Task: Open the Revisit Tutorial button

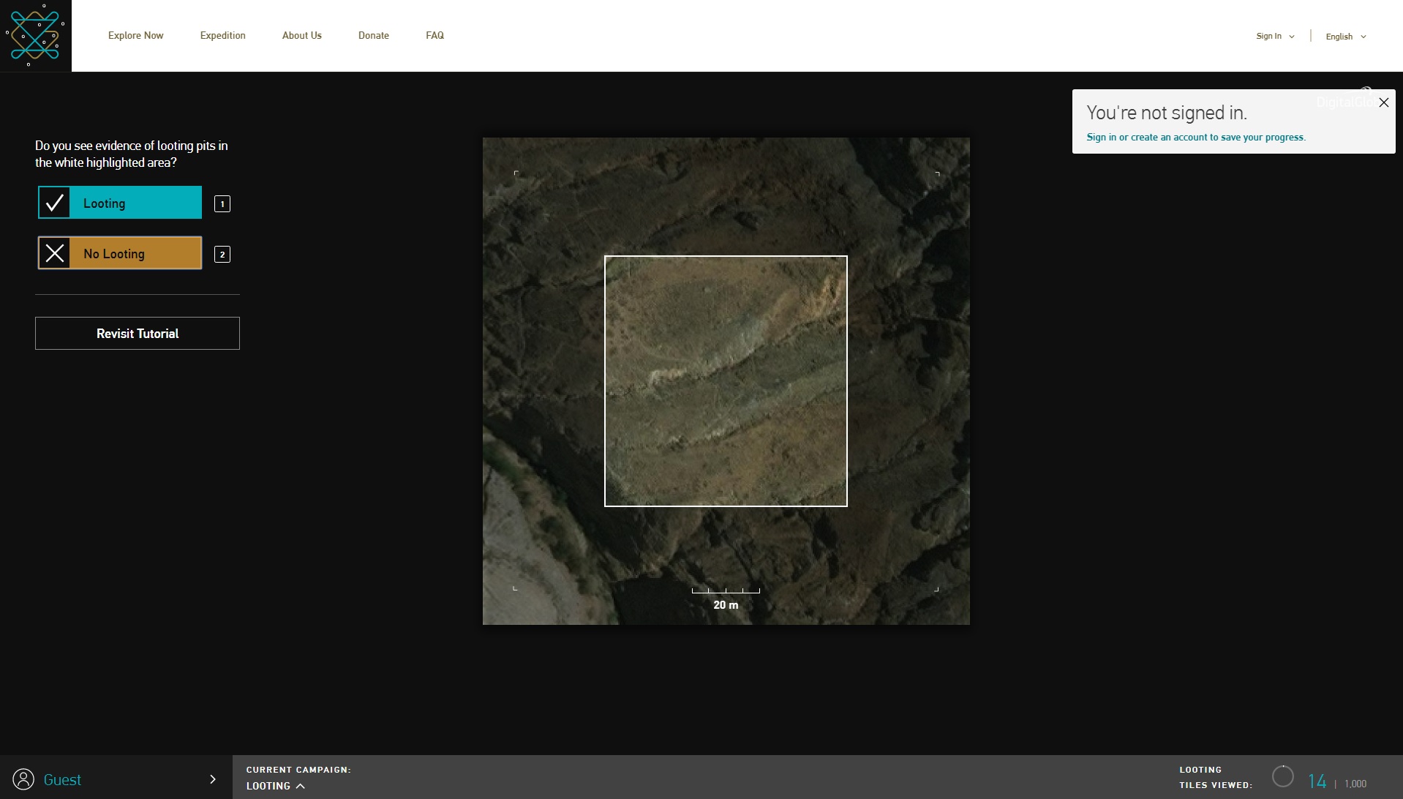Action: click(x=138, y=333)
